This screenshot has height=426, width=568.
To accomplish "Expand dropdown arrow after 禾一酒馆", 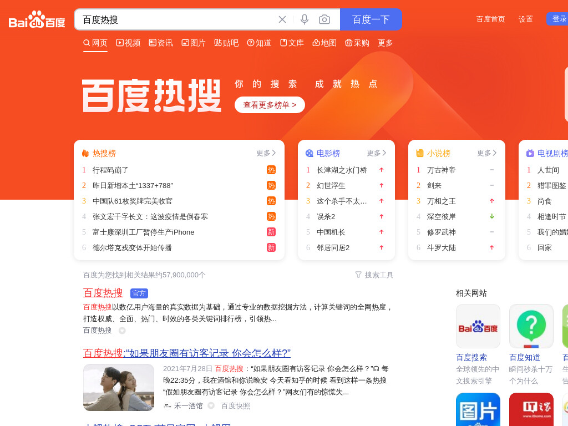I will click(x=211, y=406).
